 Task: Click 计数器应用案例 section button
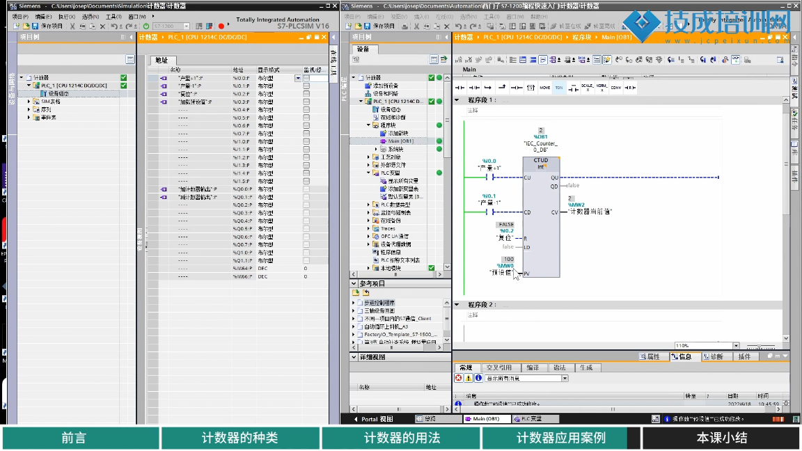[x=561, y=438]
